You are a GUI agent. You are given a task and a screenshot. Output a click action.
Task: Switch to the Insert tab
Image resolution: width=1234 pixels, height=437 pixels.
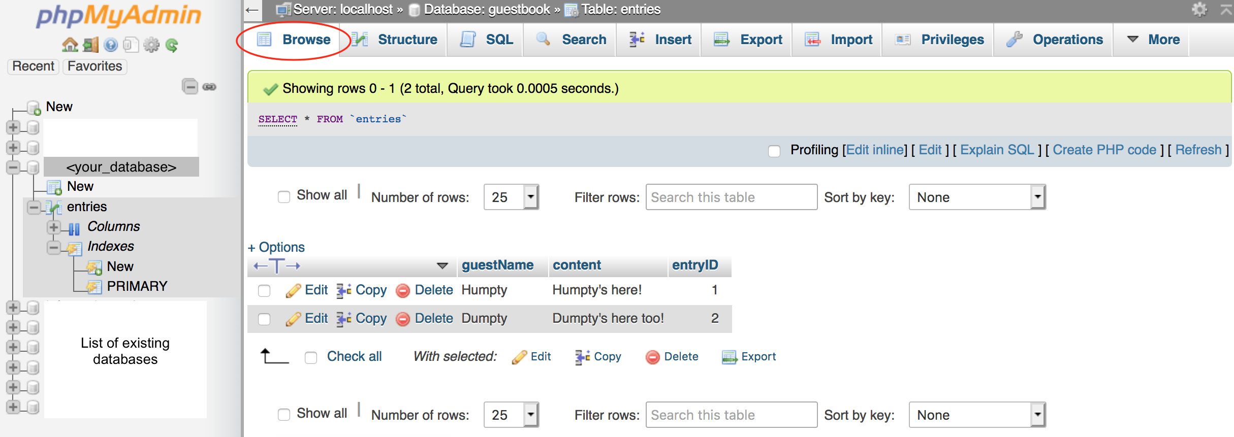659,40
